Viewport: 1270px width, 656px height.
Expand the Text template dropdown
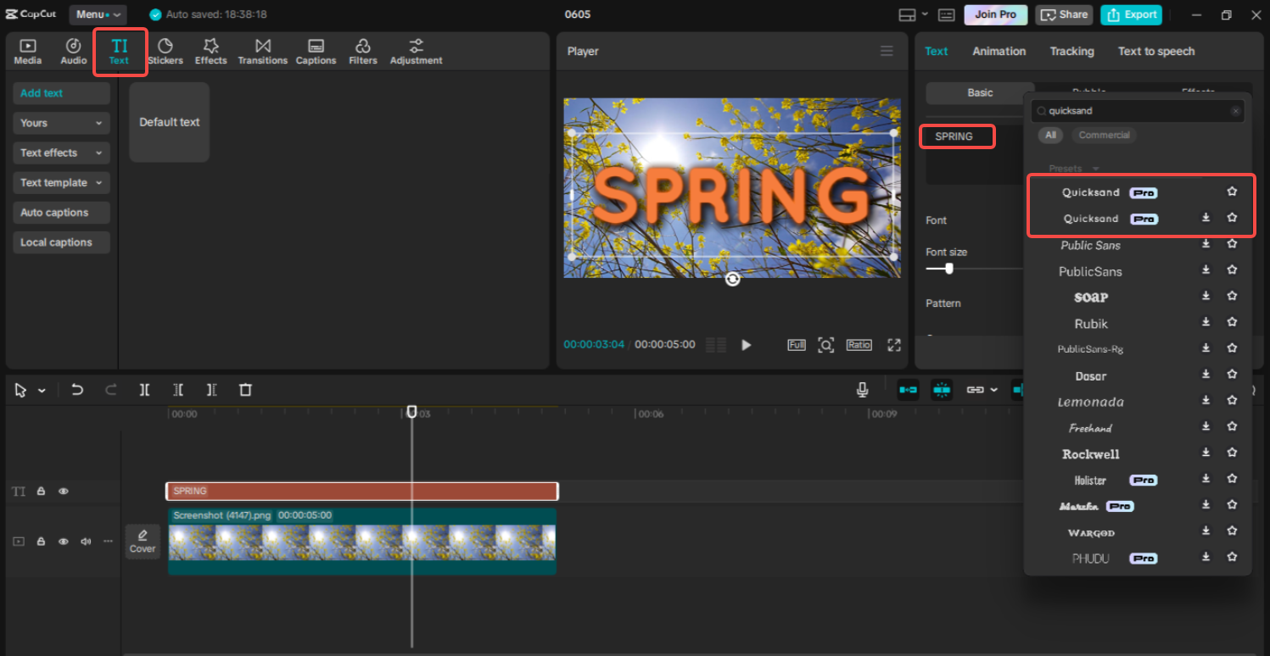click(61, 182)
